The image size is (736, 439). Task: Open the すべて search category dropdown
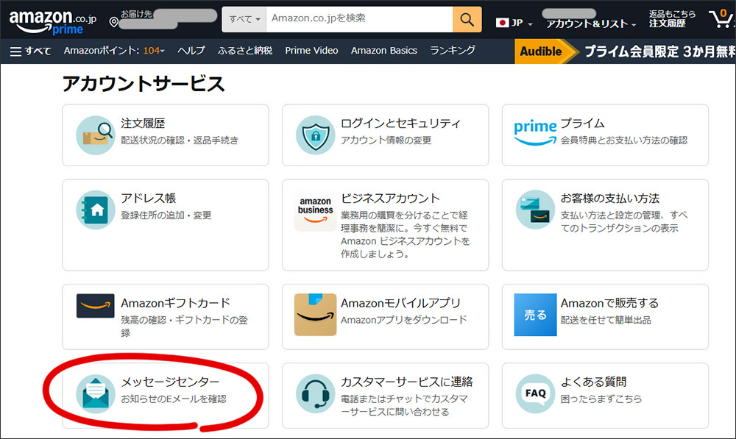pyautogui.click(x=244, y=20)
